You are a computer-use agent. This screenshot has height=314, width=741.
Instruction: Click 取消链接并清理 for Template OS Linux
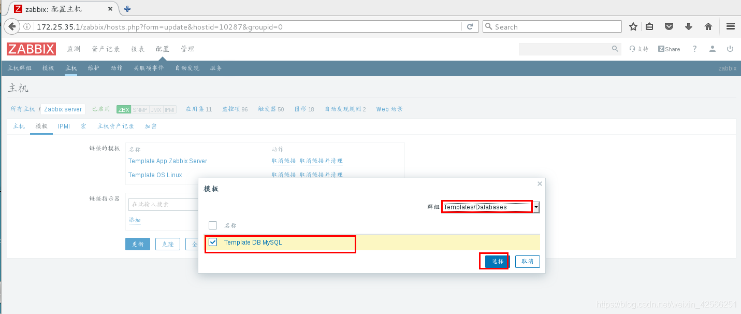pos(321,175)
